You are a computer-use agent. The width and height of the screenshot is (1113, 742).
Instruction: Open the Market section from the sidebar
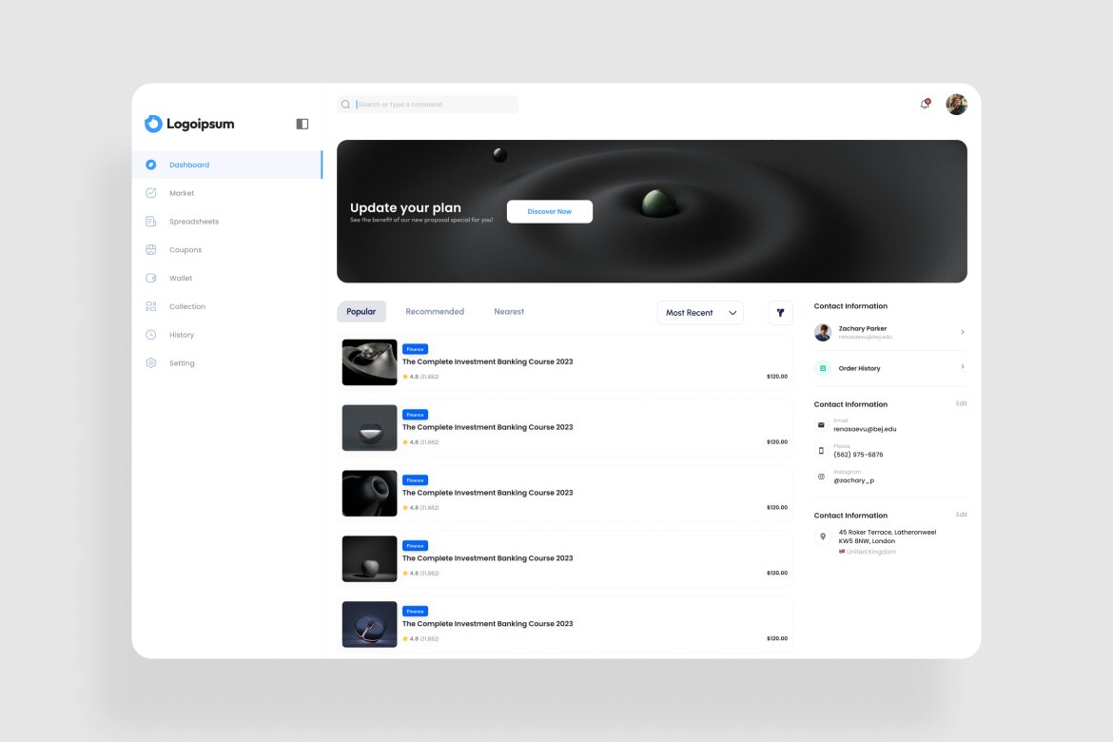click(x=182, y=193)
